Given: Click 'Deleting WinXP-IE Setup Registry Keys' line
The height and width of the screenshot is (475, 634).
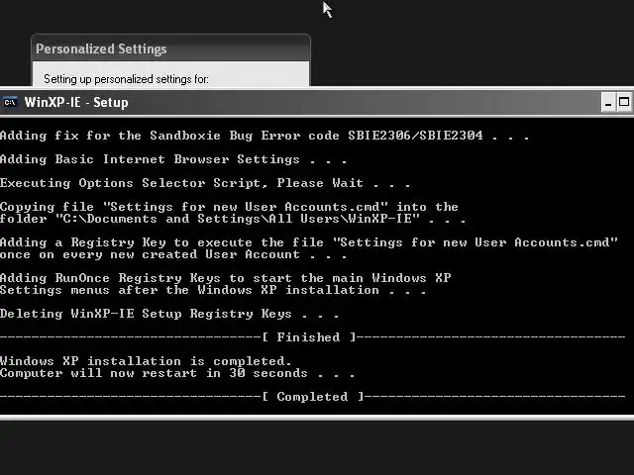Looking at the screenshot, I should (169, 314).
